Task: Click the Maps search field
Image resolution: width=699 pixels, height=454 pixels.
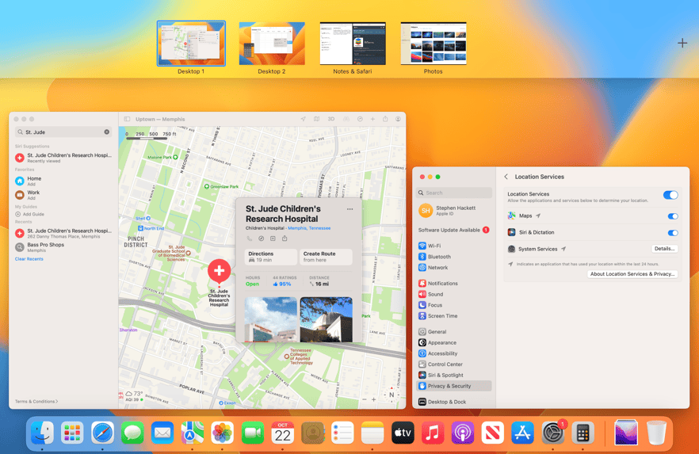Action: 63,132
